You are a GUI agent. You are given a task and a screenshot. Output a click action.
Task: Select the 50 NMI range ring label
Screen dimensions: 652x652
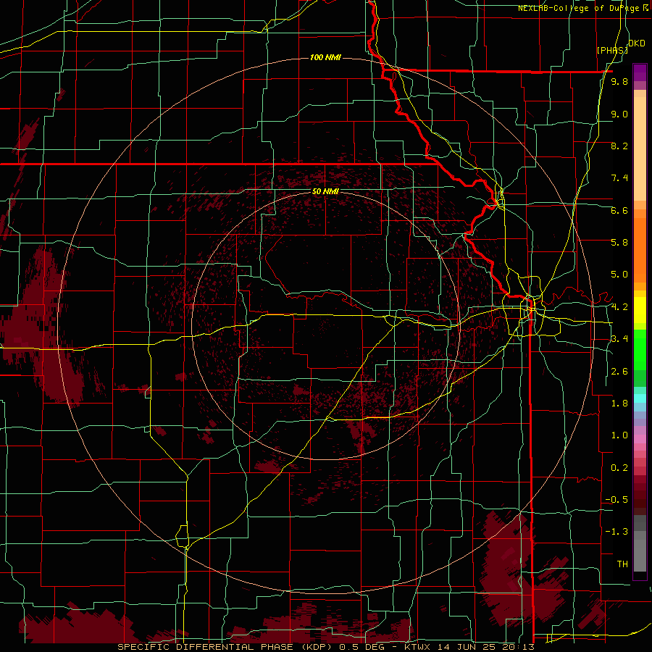coord(325,191)
